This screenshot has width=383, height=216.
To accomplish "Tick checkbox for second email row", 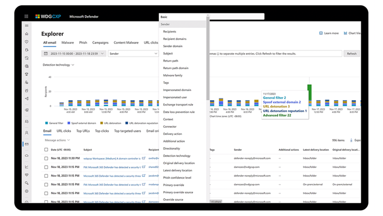I will pyautogui.click(x=46, y=167).
